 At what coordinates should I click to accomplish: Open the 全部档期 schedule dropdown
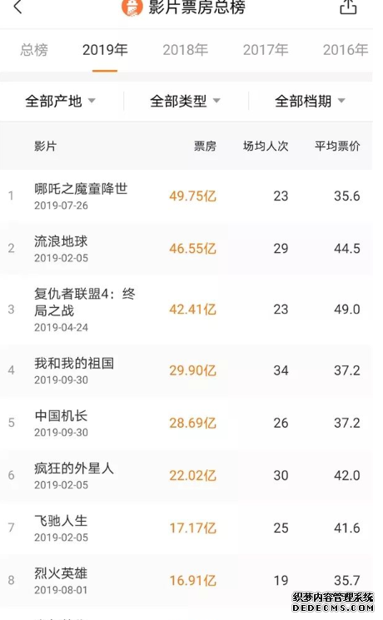click(311, 102)
